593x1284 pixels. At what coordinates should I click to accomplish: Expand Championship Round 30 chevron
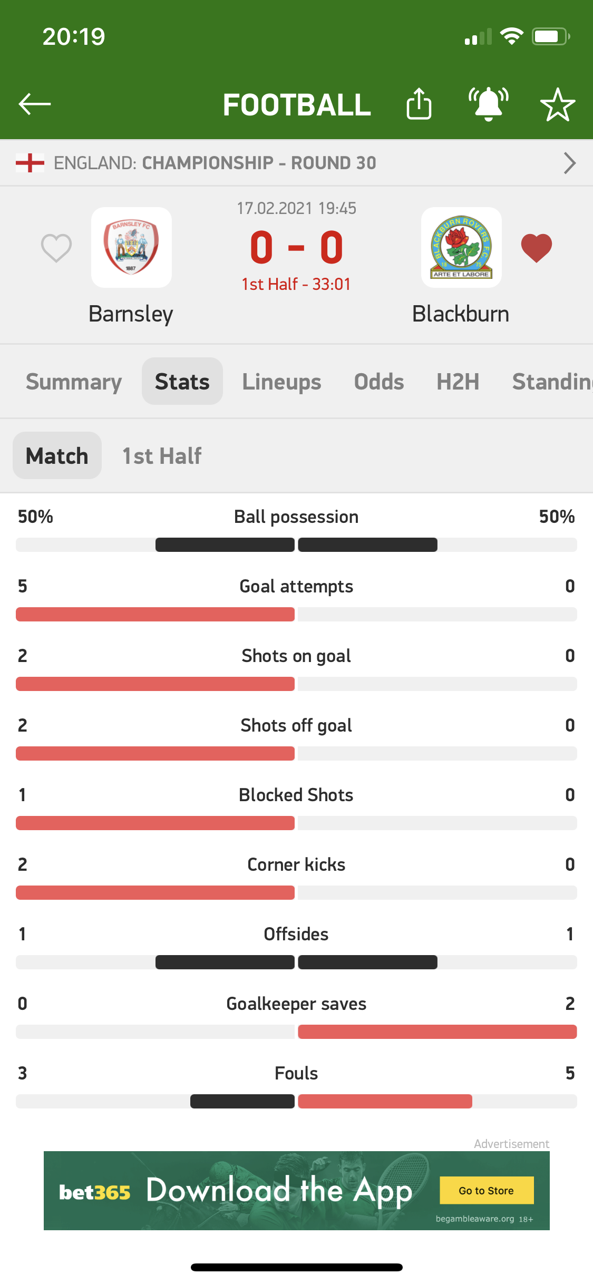click(x=569, y=163)
